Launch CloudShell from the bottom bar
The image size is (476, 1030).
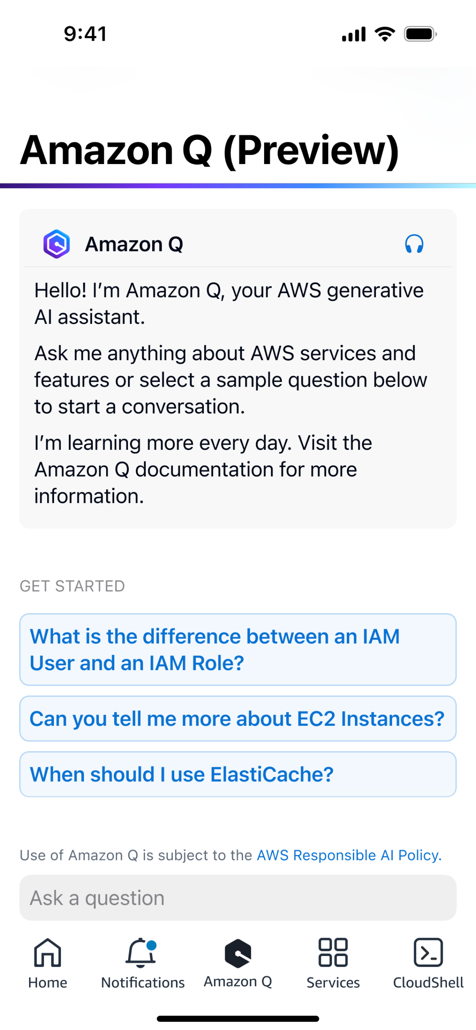coord(428,964)
